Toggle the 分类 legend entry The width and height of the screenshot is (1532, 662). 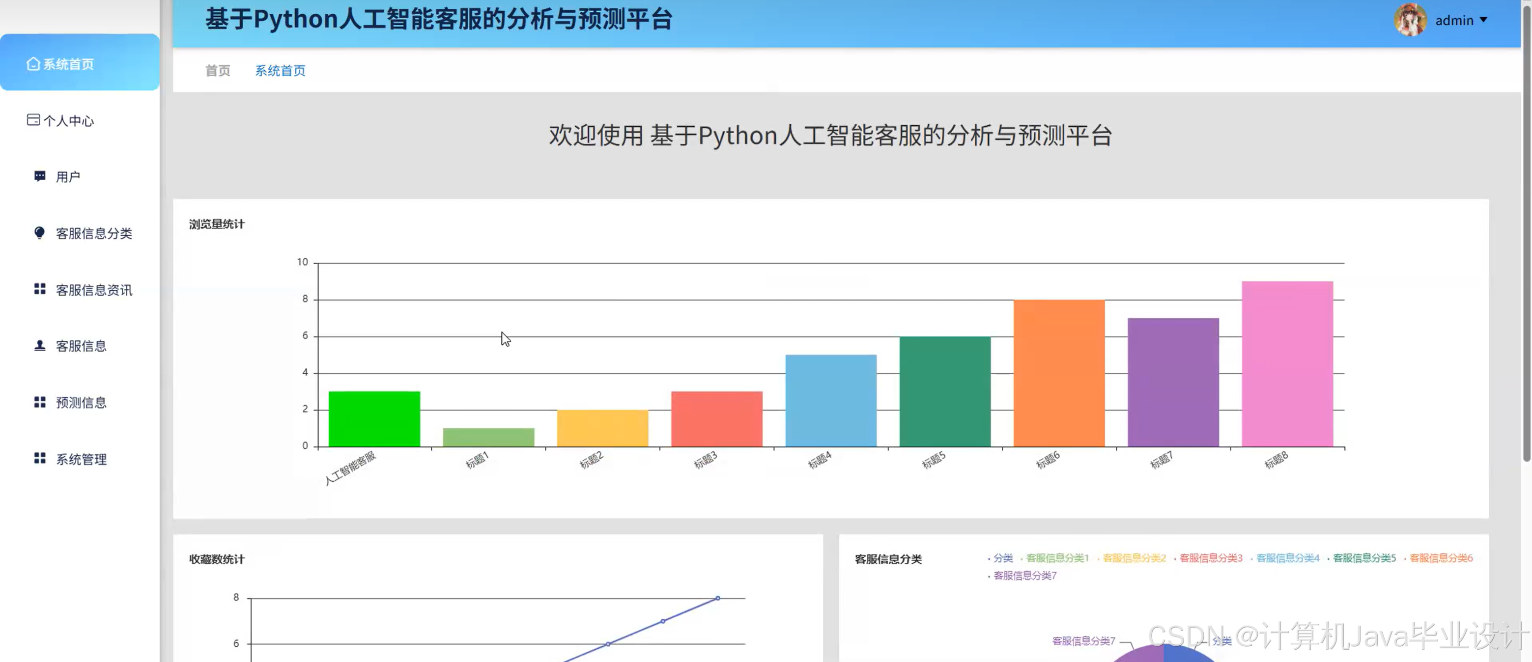[1000, 558]
